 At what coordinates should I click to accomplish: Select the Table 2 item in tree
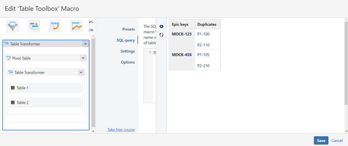(46, 102)
